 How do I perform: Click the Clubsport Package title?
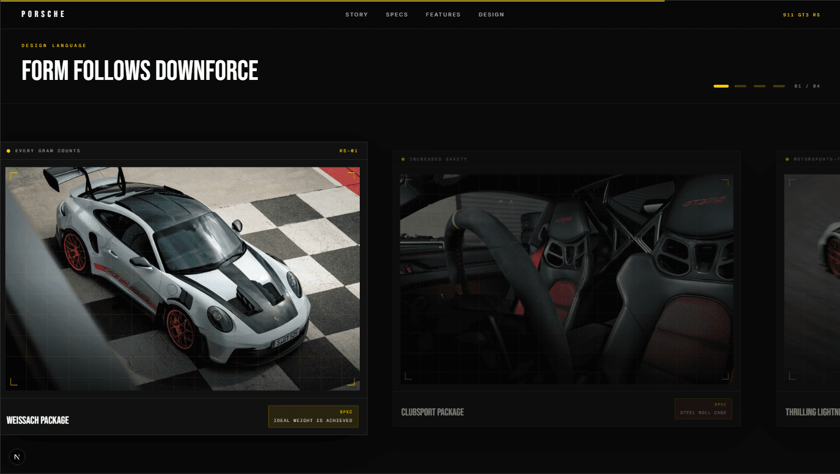pyautogui.click(x=433, y=412)
